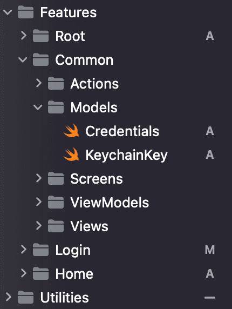232x309 pixels.
Task: Click the A status badge on KeychainKey
Action: pos(210,155)
